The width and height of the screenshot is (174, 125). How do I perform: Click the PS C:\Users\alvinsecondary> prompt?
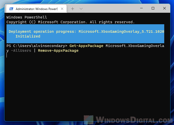(x=37, y=46)
